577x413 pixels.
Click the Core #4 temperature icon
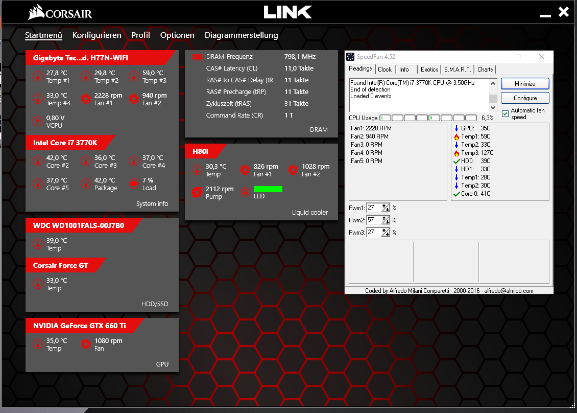point(134,162)
